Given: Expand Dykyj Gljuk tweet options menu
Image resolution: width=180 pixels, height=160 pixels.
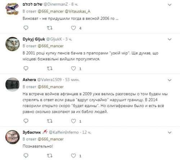Looking at the screenshot, I should click(170, 39).
